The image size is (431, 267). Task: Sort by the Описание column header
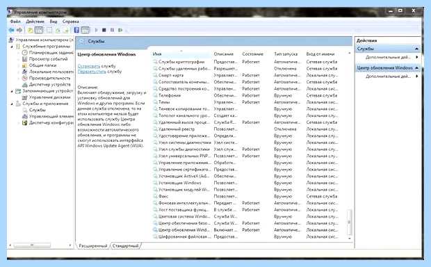click(227, 54)
